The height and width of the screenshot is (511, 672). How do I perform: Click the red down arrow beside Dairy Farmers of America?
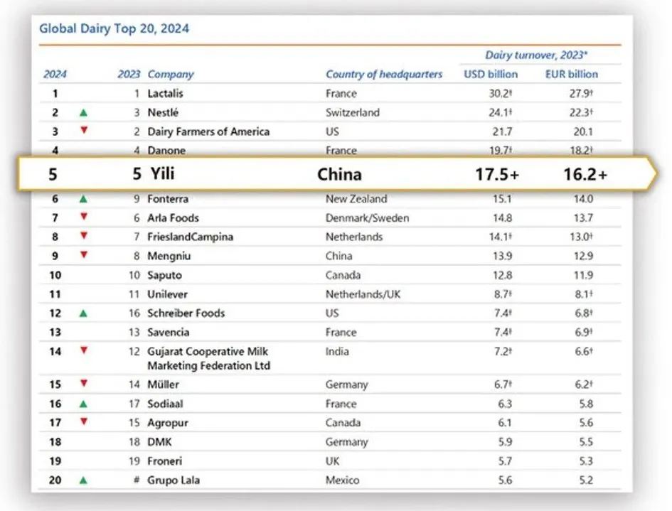point(84,130)
